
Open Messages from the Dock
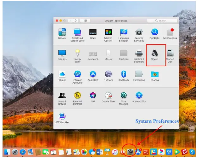92,152
